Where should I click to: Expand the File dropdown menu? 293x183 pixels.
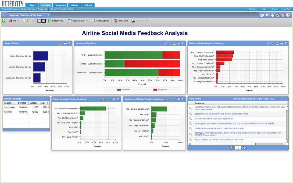(18, 21)
